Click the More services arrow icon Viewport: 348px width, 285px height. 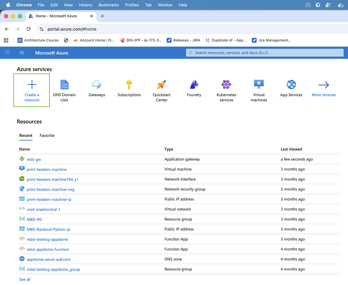tap(324, 85)
